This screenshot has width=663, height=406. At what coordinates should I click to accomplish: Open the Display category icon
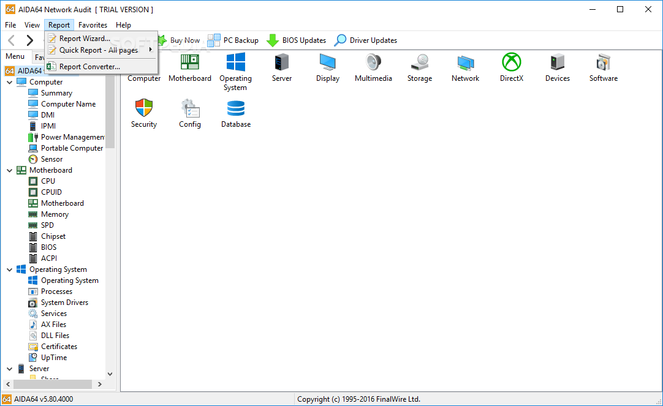pos(328,67)
